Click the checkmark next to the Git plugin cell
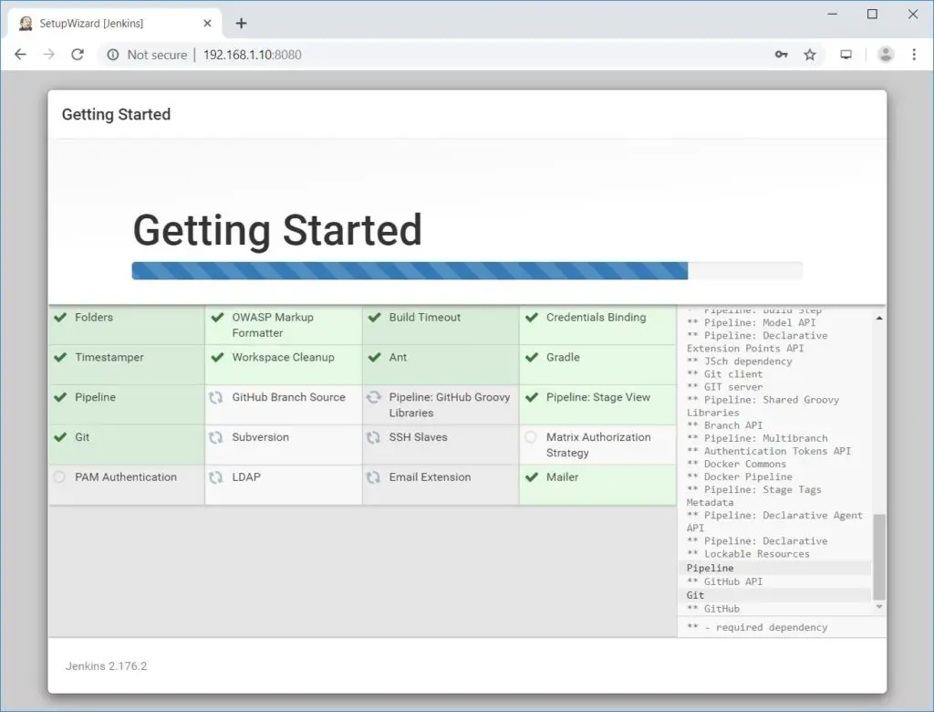 coord(60,437)
